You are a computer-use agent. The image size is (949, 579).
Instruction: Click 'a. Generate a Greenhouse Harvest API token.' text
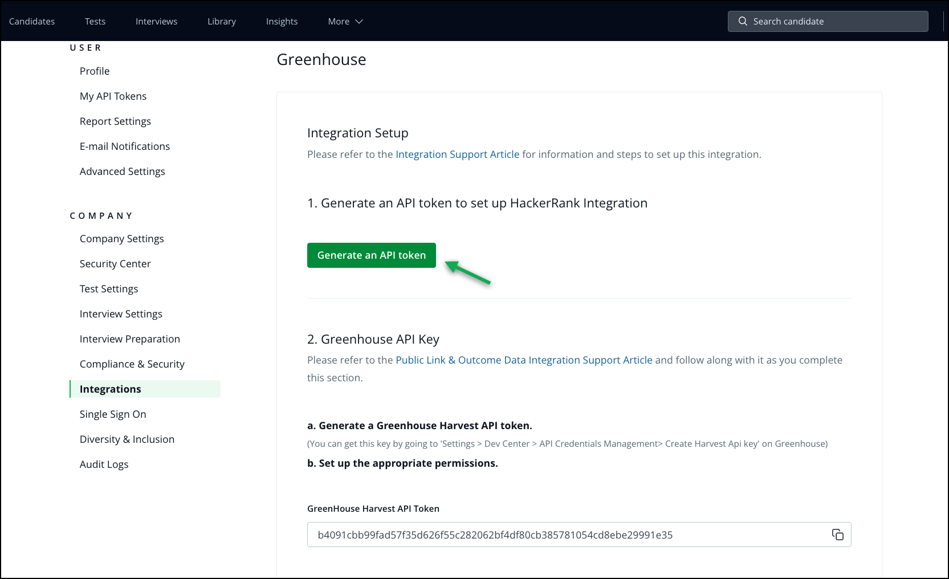pos(419,426)
